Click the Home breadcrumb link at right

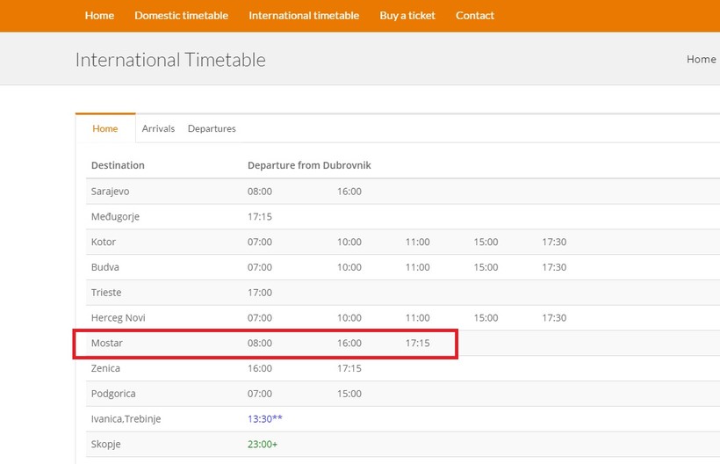(701, 59)
